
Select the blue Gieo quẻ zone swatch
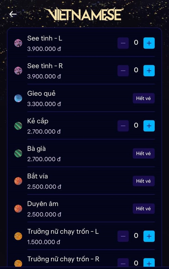(x=18, y=98)
